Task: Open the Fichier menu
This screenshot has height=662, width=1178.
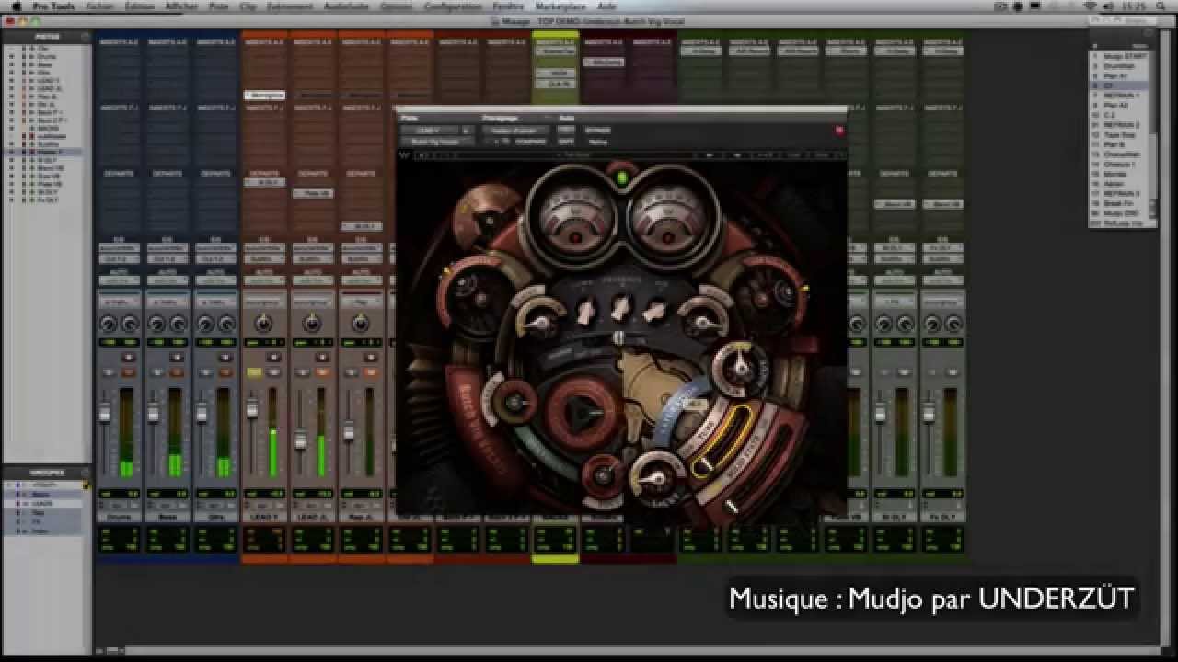Action: [x=98, y=6]
